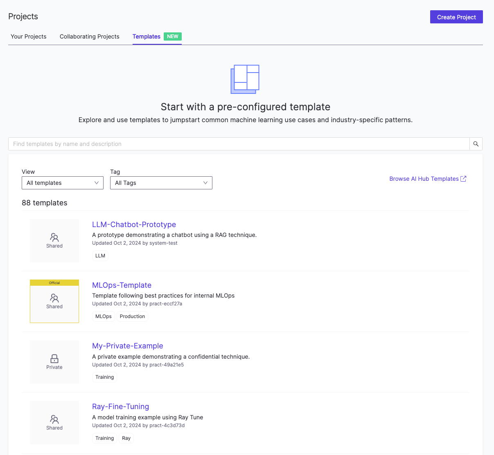Click the MLOps tag chip
This screenshot has height=455, width=494.
[x=104, y=316]
